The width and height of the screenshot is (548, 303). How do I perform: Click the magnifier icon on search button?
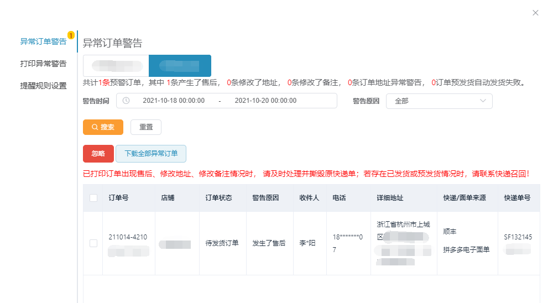point(95,127)
